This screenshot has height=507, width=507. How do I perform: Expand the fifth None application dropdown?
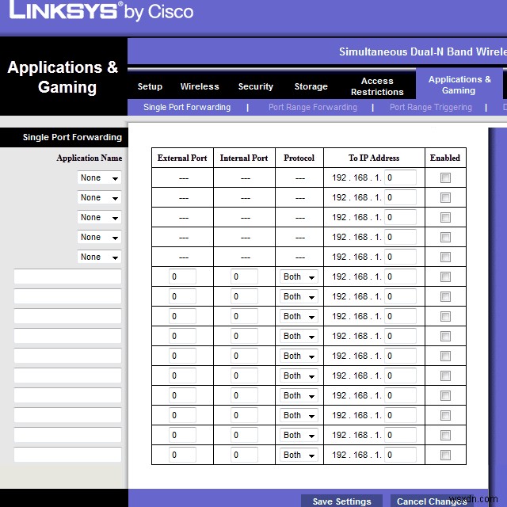[99, 257]
